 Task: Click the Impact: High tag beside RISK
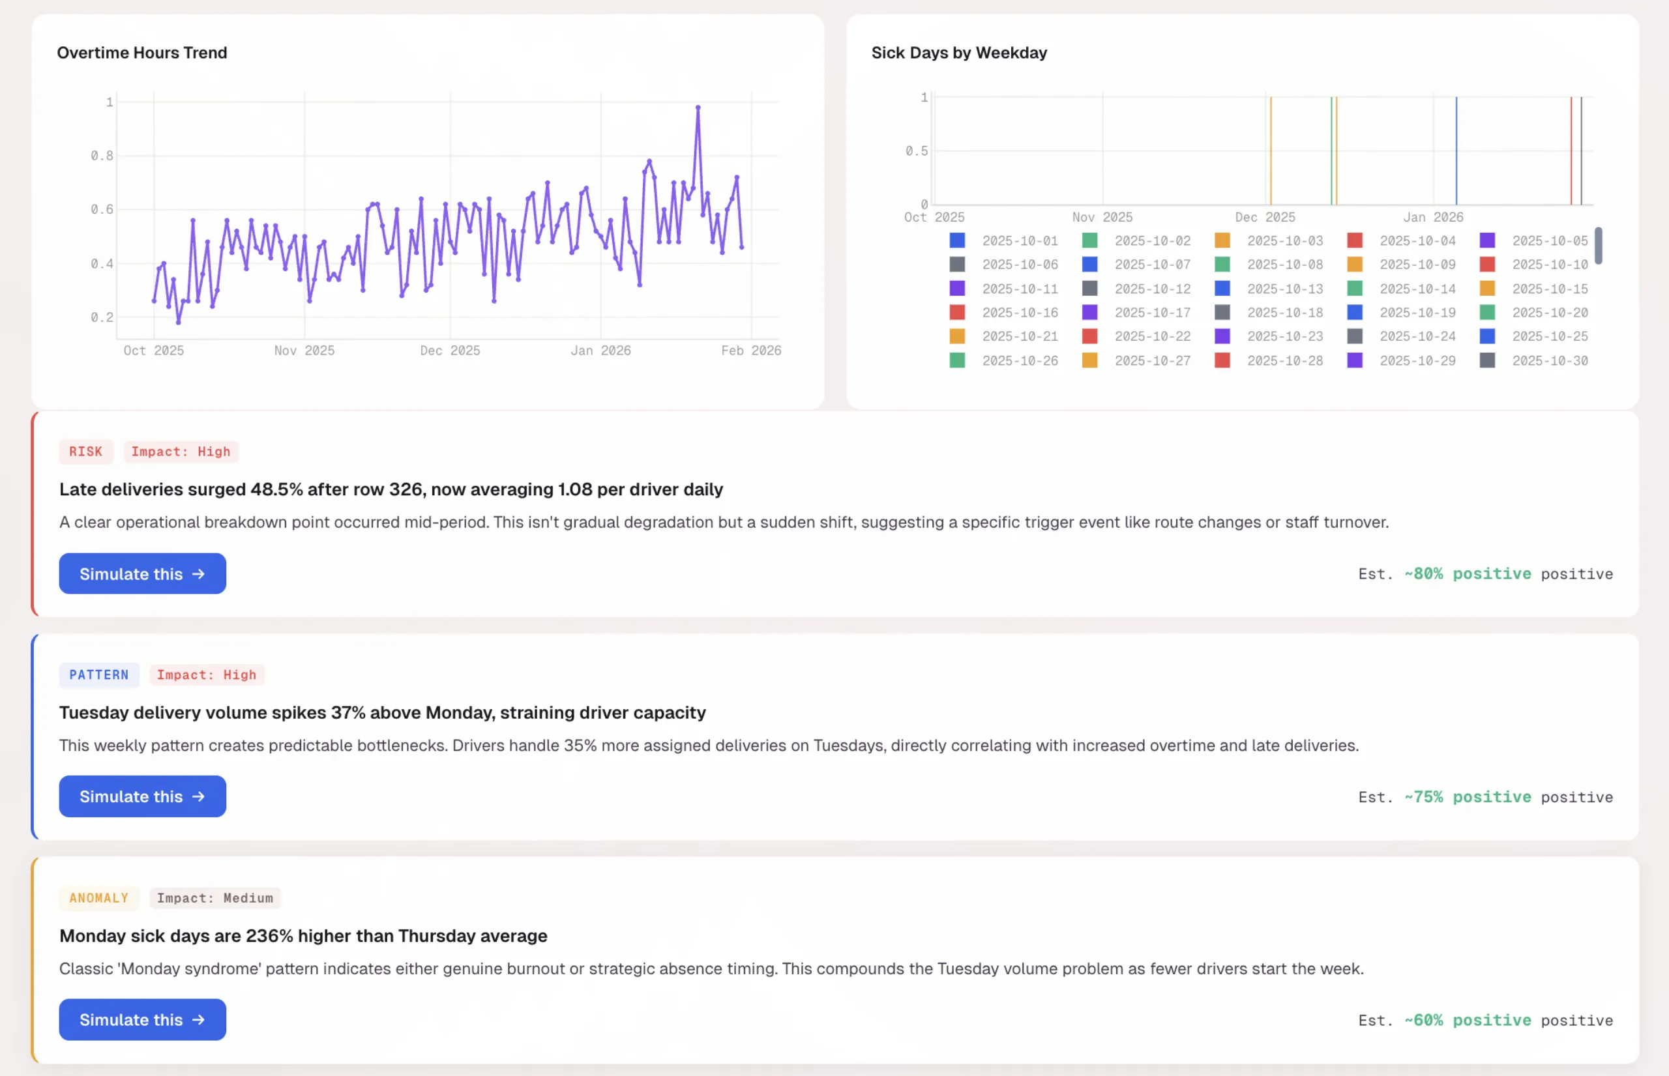pyautogui.click(x=181, y=452)
